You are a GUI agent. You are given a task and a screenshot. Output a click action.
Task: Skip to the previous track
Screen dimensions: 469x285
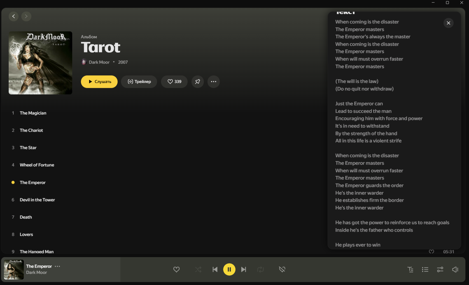(x=215, y=269)
